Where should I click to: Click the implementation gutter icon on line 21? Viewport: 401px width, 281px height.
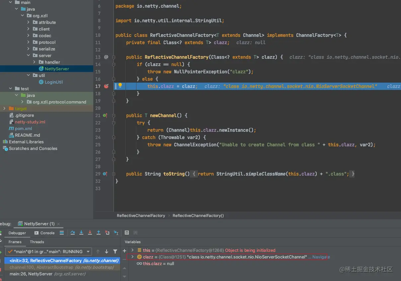105,115
